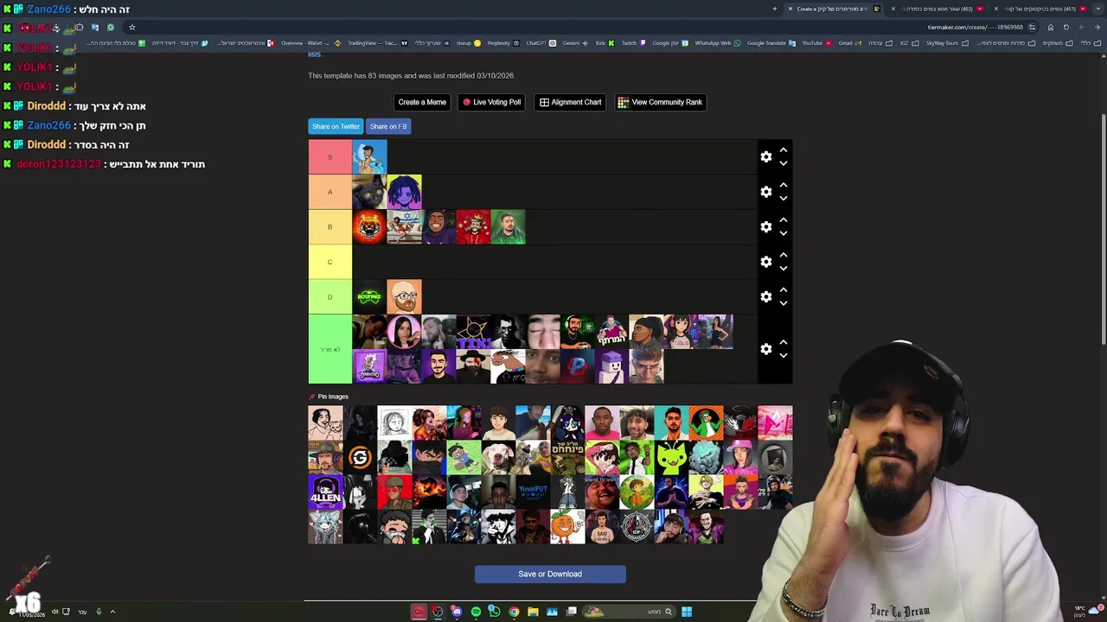Open WhatsApp Web bookmark
The width and height of the screenshot is (1107, 622).
717,42
